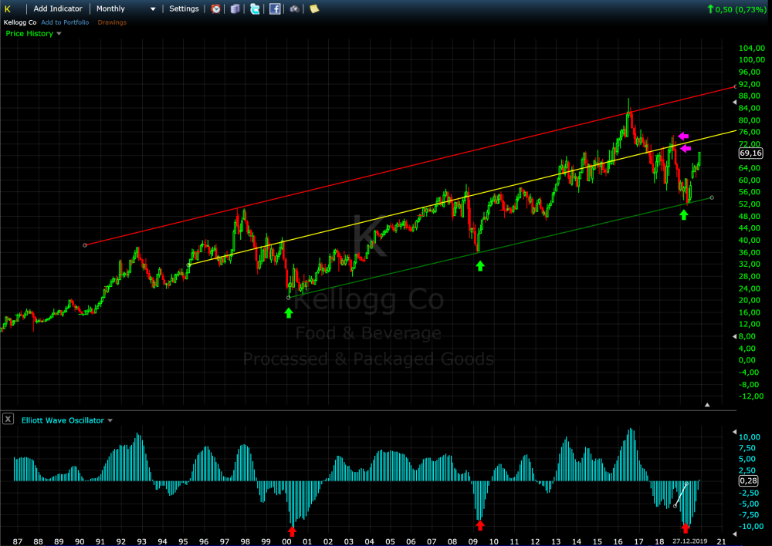
Task: Click the Drawings link
Action: [x=112, y=22]
